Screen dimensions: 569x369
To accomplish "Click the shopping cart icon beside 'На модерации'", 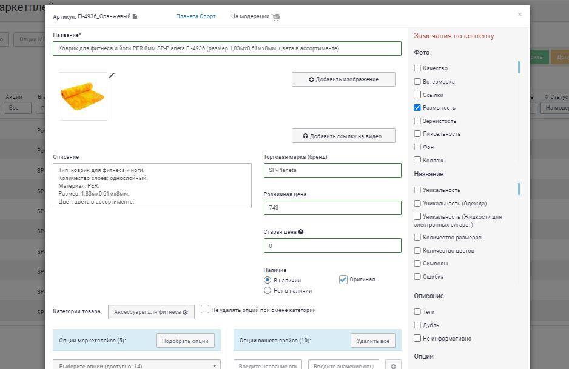I will tap(276, 17).
